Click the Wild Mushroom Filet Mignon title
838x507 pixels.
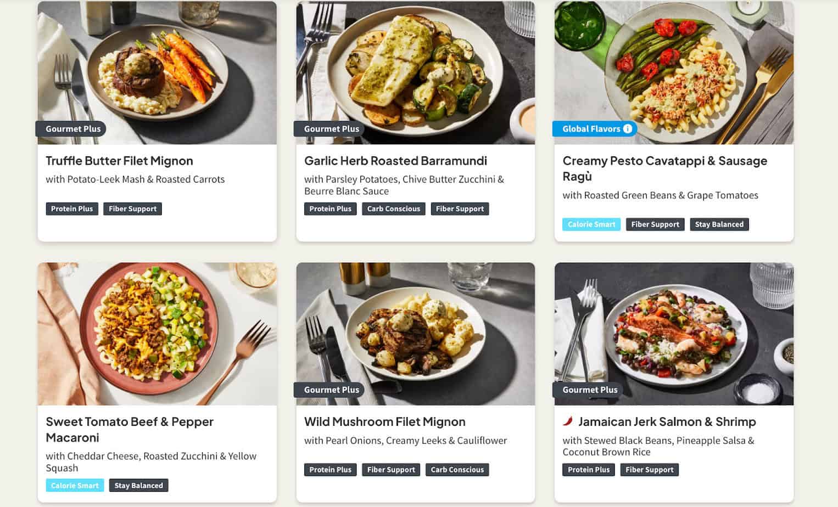pyautogui.click(x=384, y=422)
